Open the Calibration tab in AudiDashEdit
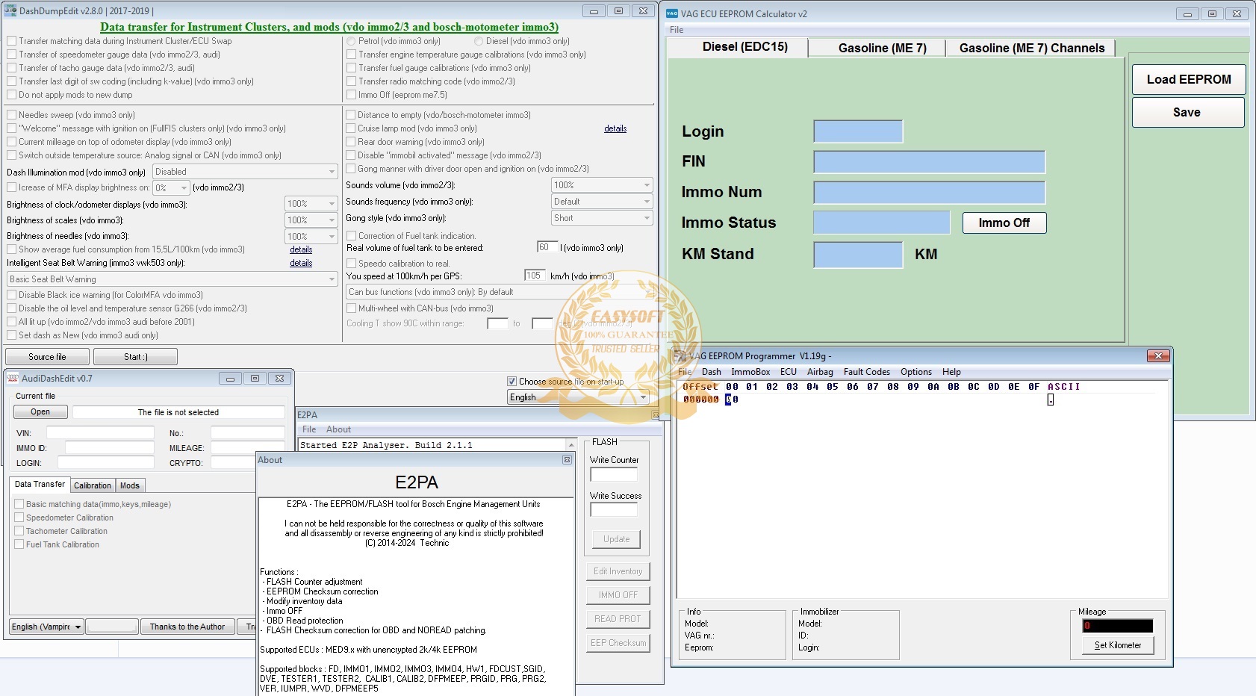This screenshot has width=1256, height=696. click(93, 485)
